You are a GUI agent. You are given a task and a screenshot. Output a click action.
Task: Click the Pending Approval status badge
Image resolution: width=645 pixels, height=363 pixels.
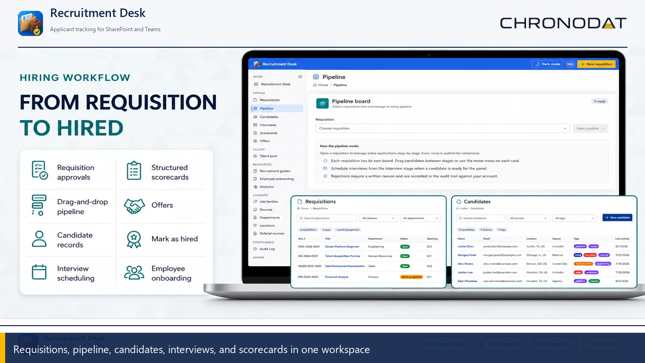[411, 277]
